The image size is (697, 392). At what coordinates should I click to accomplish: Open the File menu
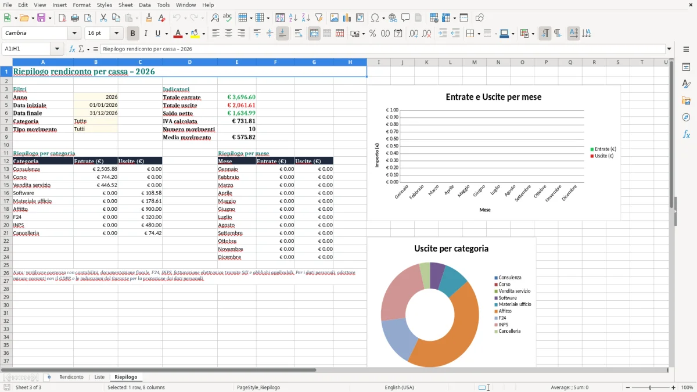[x=7, y=5]
